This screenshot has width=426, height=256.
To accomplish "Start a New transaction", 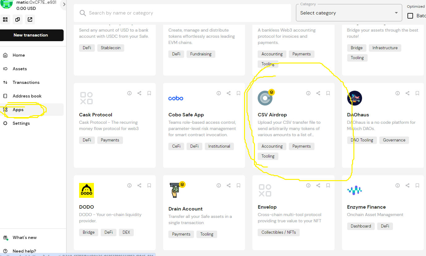I will click(32, 35).
